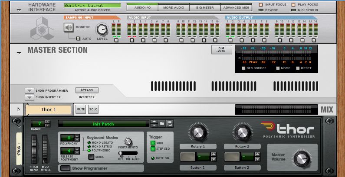This screenshot has height=177, width=345.
Task: Click the Thor Button 1 pad
Action: 187,157
